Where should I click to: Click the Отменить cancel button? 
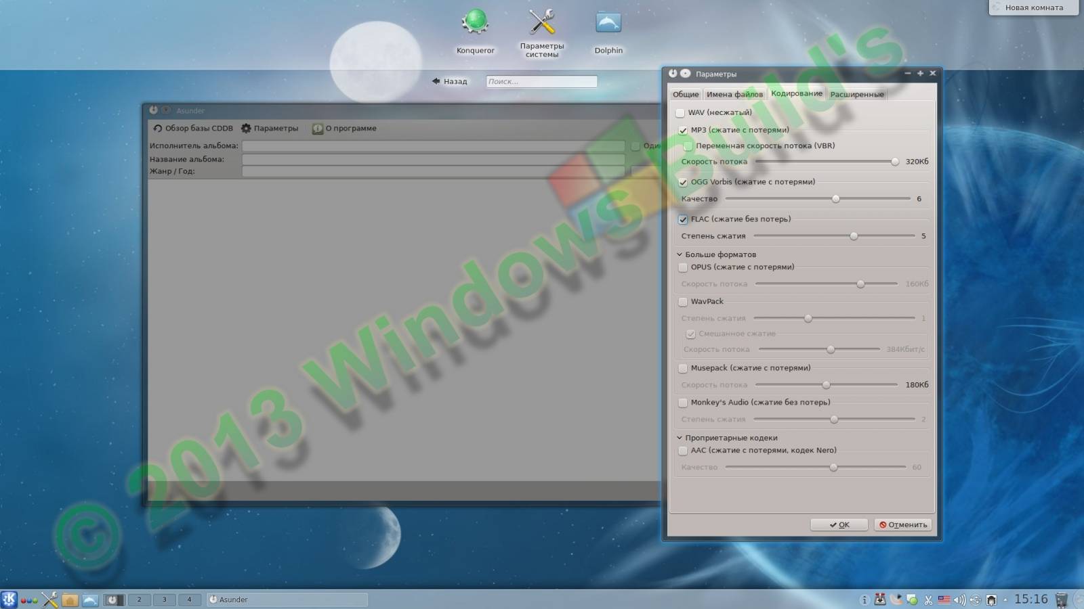pyautogui.click(x=903, y=524)
